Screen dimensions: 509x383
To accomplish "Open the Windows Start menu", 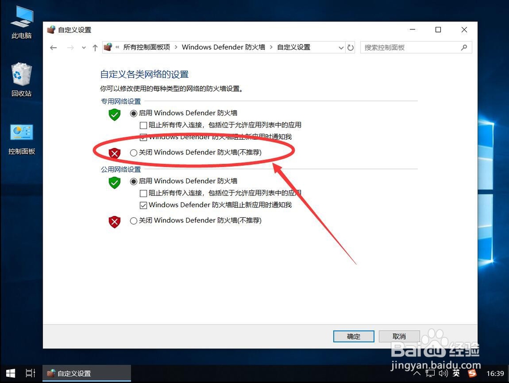I will coord(10,374).
